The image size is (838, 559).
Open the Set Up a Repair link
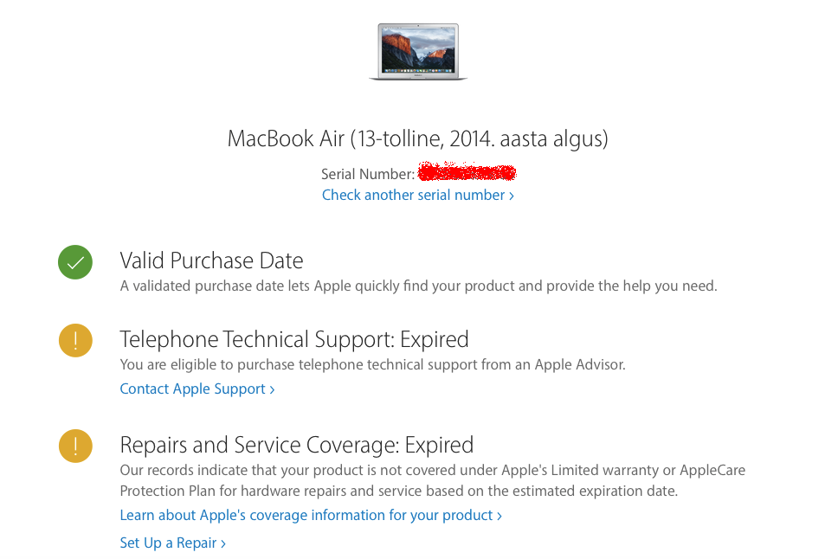point(167,543)
